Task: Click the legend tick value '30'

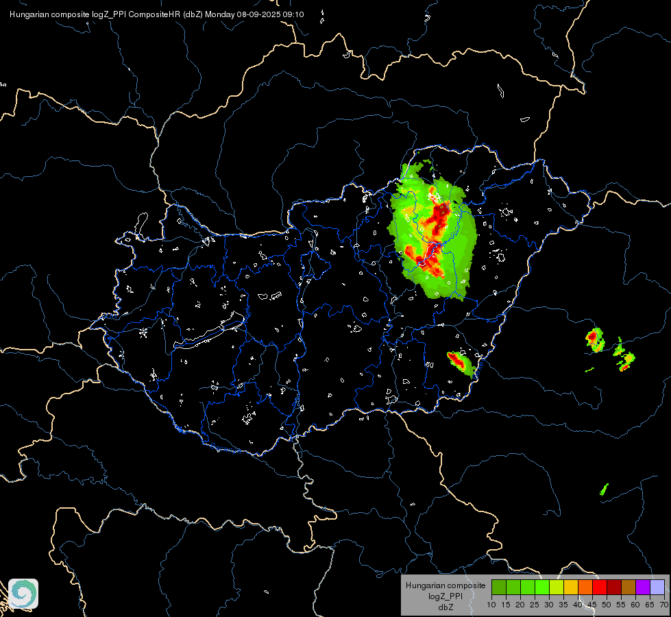Action: [549, 605]
